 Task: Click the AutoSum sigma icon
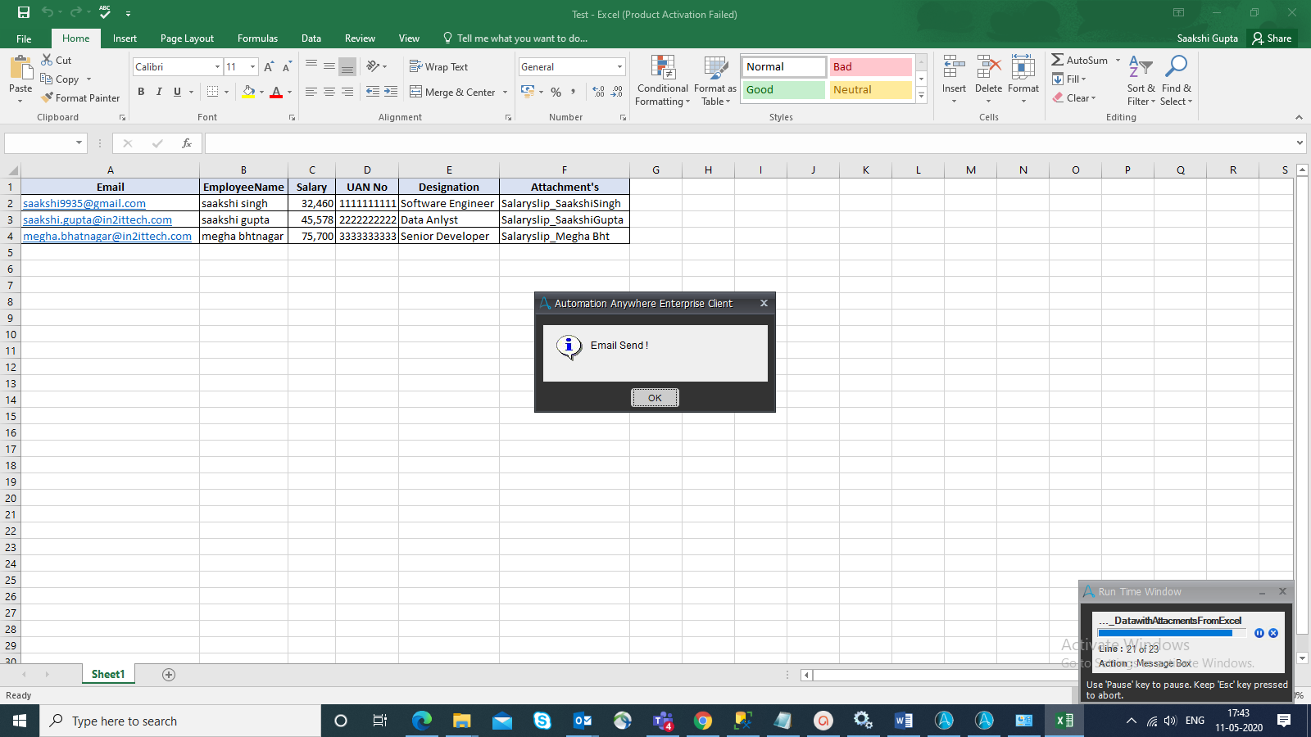coord(1058,60)
